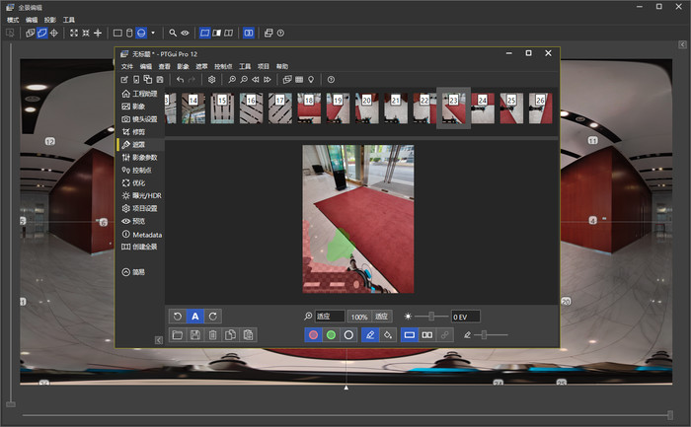Click the 100% zoom button
691x427 pixels.
[359, 317]
